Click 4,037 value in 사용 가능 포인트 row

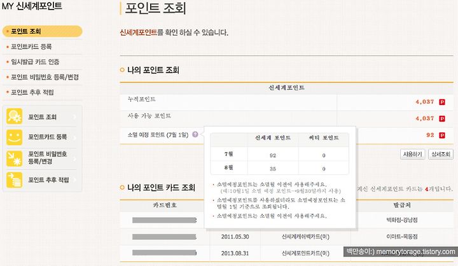click(x=425, y=118)
